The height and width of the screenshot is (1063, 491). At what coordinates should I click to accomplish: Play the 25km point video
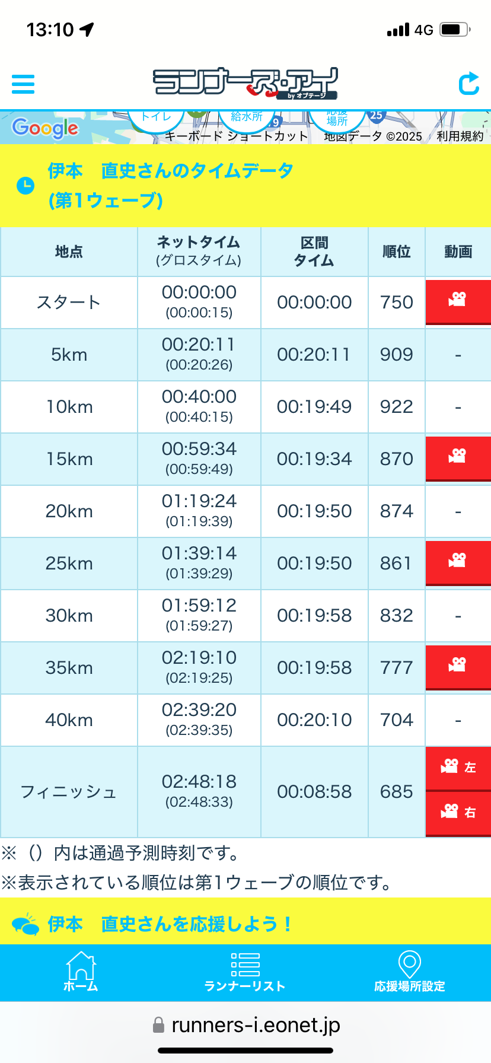pyautogui.click(x=458, y=561)
